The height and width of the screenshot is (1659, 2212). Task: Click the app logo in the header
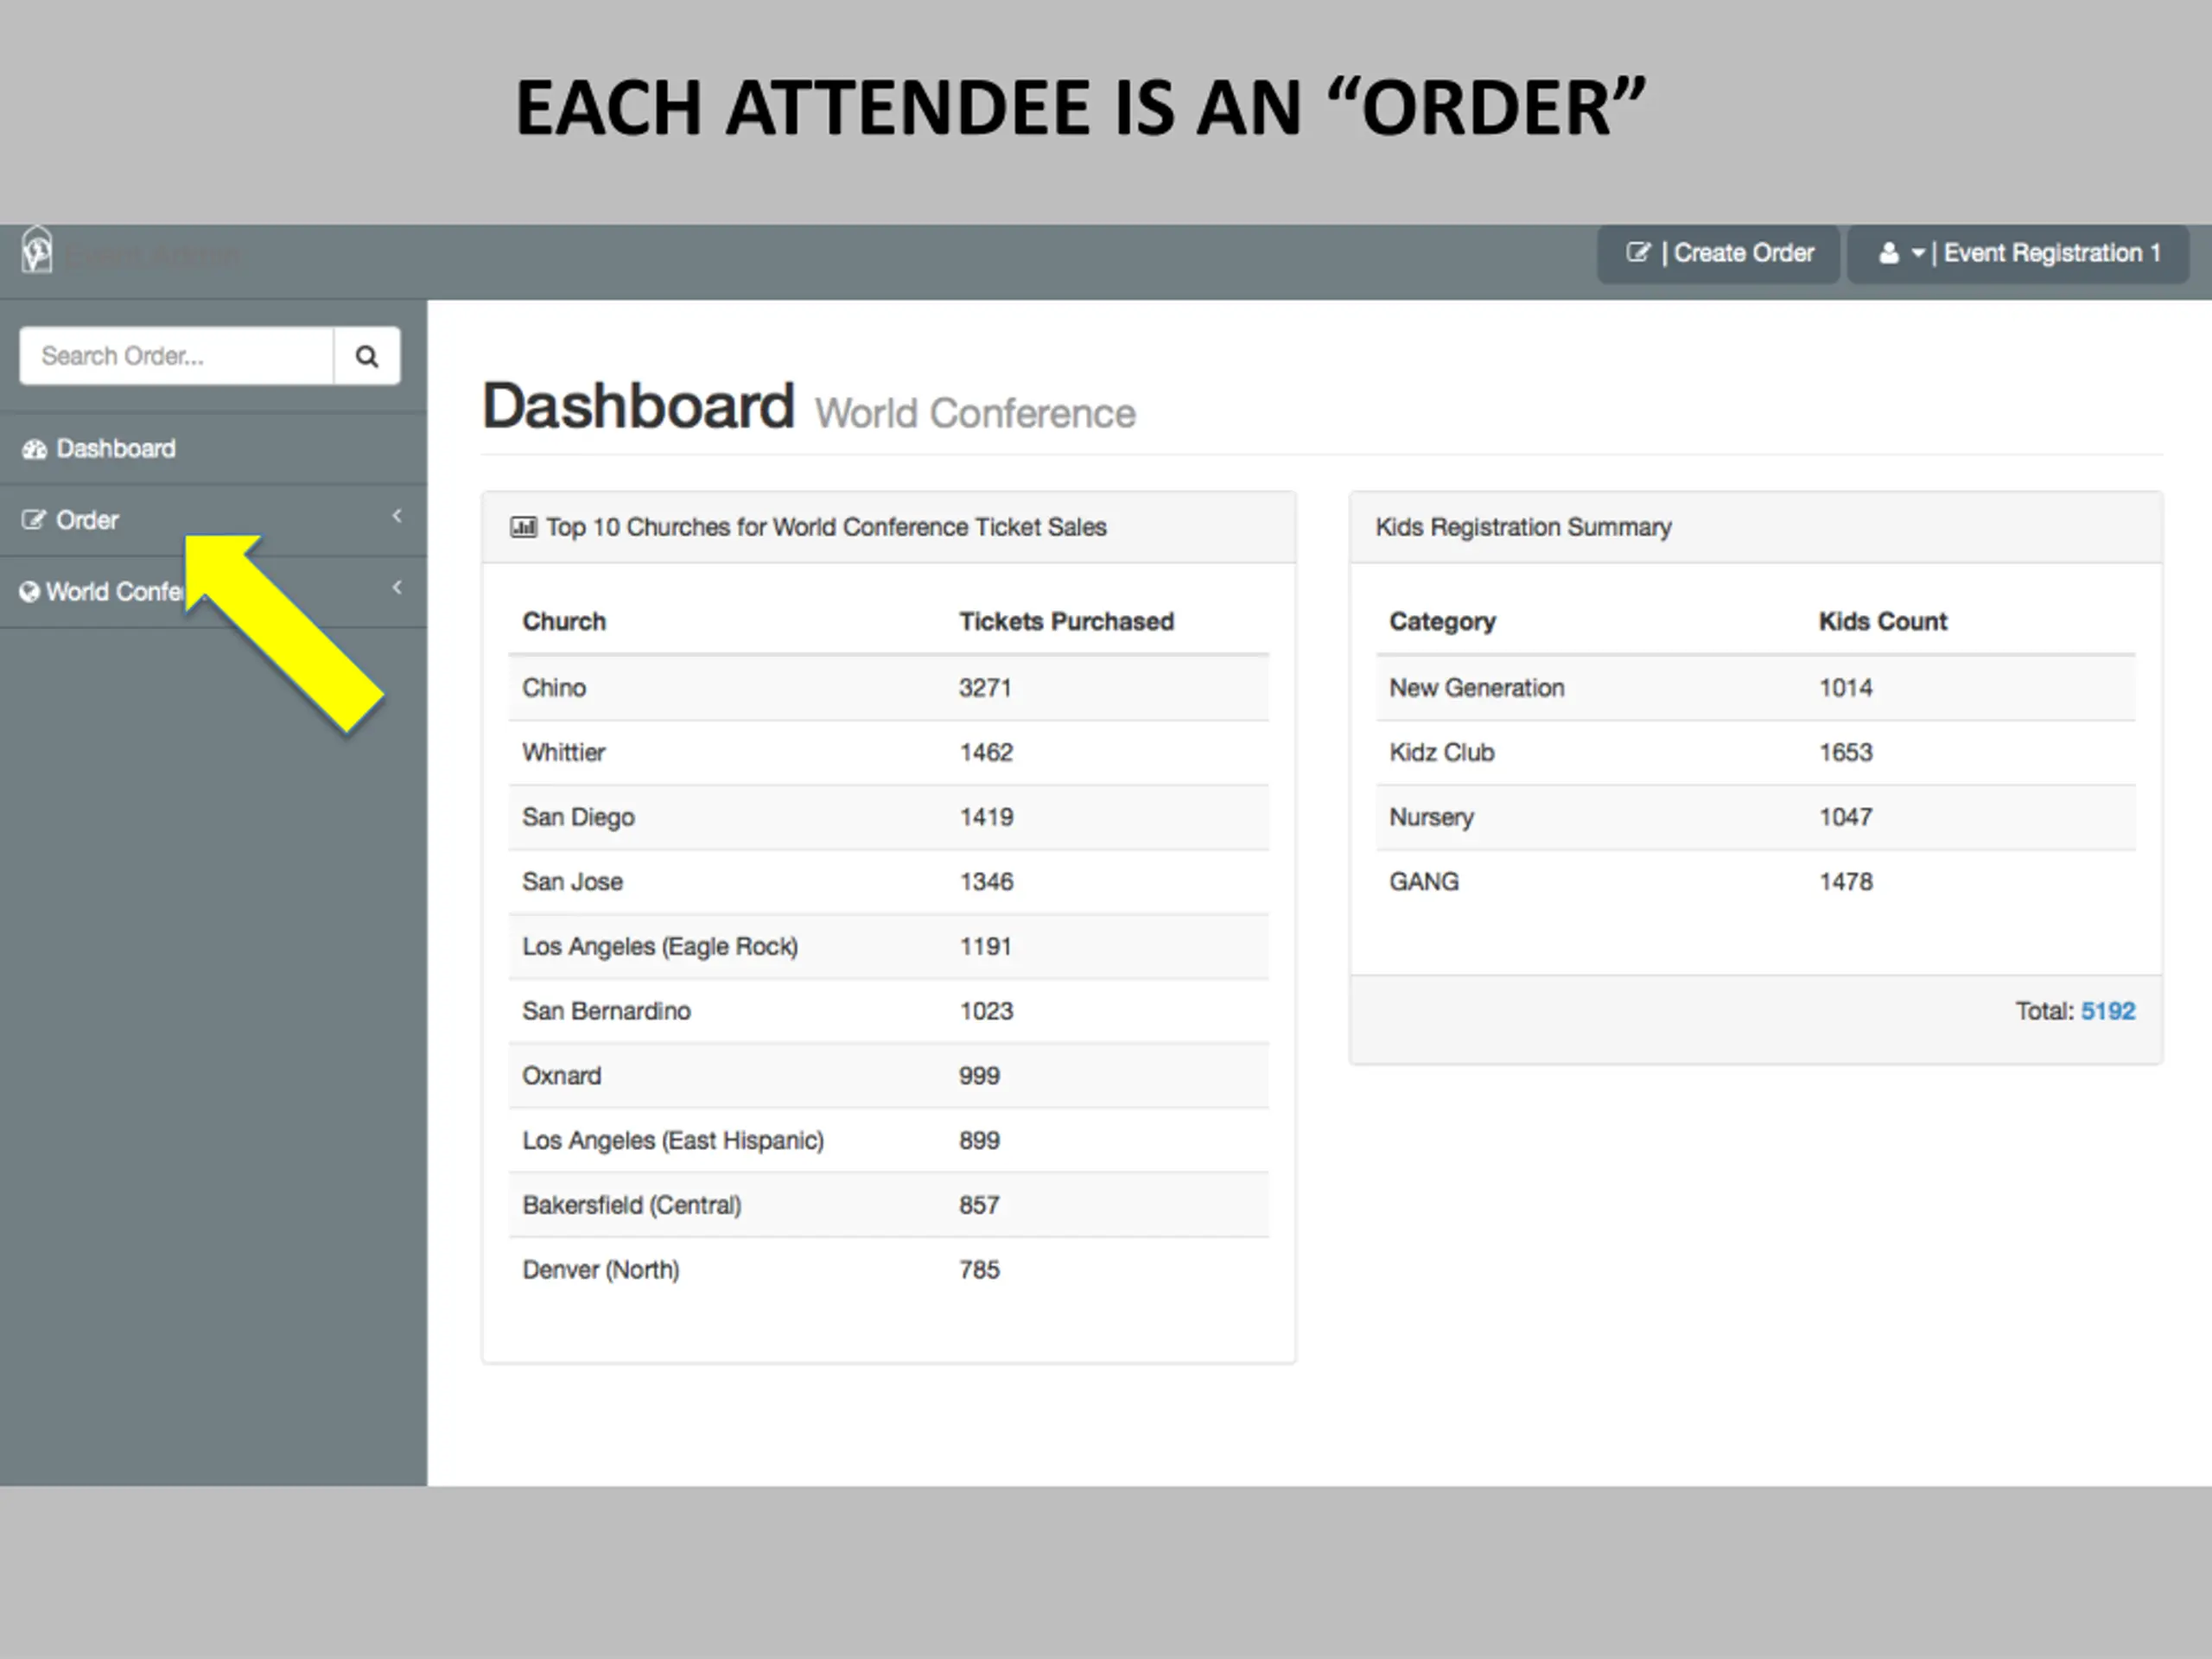(37, 251)
